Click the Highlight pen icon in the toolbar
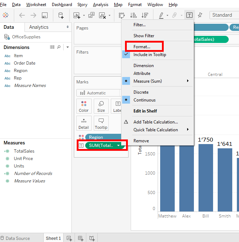Screen dimensions: 239x242 click(x=161, y=15)
